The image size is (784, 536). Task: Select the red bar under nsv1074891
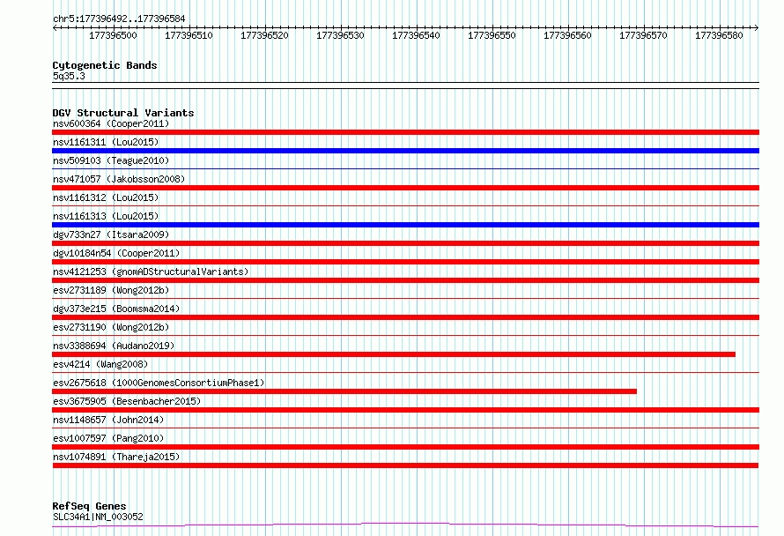click(x=405, y=465)
